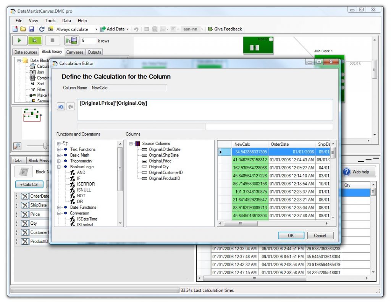Click the redo arrow in Calculation Editor
The width and height of the screenshot is (391, 302).
pos(71,107)
